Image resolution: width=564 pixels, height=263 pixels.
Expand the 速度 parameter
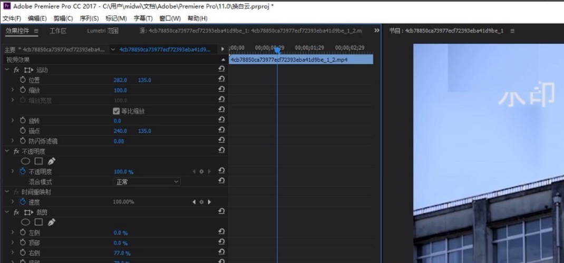pyautogui.click(x=13, y=202)
